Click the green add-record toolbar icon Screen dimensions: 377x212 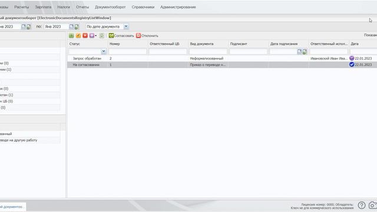point(71,35)
